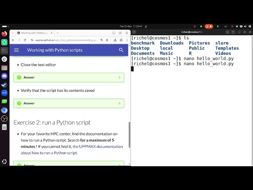Screen dimensions: 253x190
Task: Show applications with the Ubuntu logo button
Action: 4,161
